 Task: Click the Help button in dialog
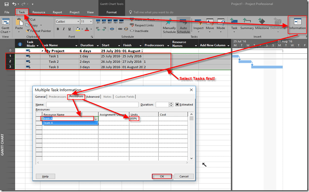coord(45,176)
